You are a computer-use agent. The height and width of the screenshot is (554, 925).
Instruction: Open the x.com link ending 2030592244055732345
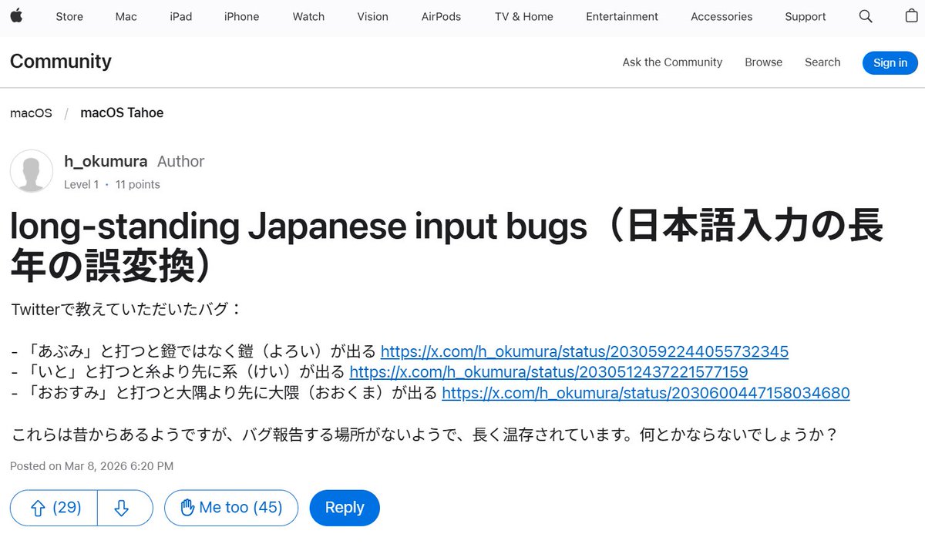point(584,352)
